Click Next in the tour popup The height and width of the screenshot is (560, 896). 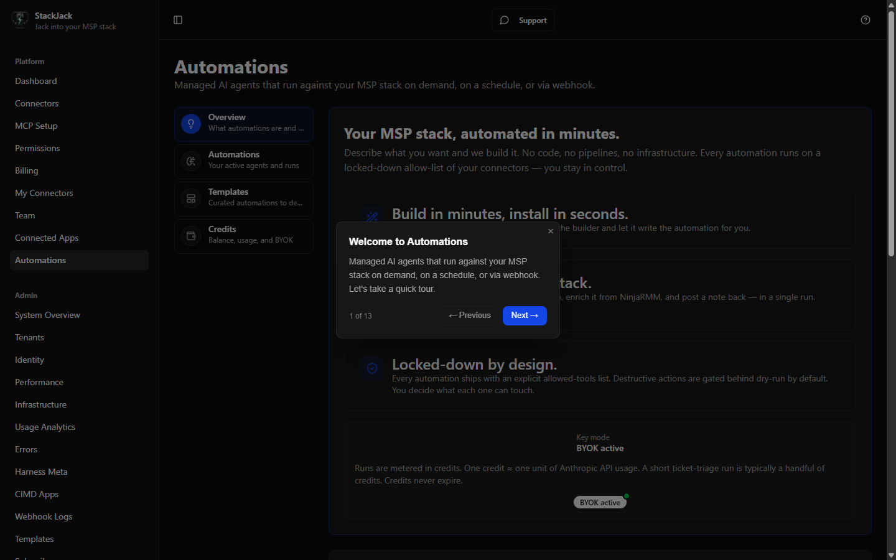point(525,315)
